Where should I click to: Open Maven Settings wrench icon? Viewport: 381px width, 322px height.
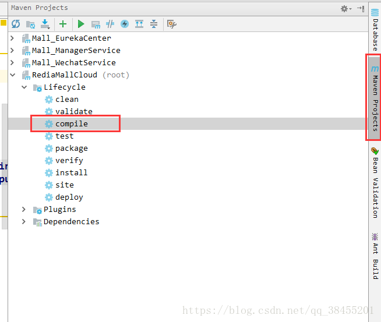point(172,24)
